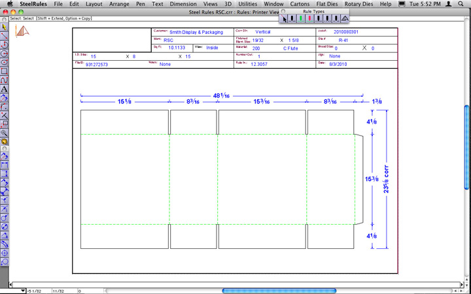This screenshot has height=294, width=471.
Task: Click the Customer name Smith Display & Packaging
Action: pyautogui.click(x=196, y=31)
